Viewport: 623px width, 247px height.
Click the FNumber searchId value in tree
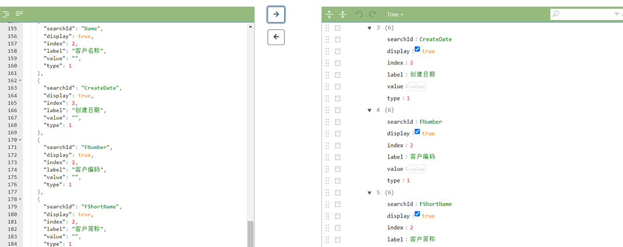[430, 122]
